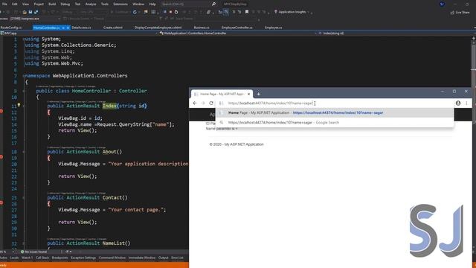Collapse the Index method at line 11
The width and height of the screenshot is (476, 268).
24,106
